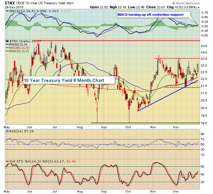The width and height of the screenshot is (213, 194).
Task: Click the MA(50) blue legend marker
Action: (x=7, y=44)
